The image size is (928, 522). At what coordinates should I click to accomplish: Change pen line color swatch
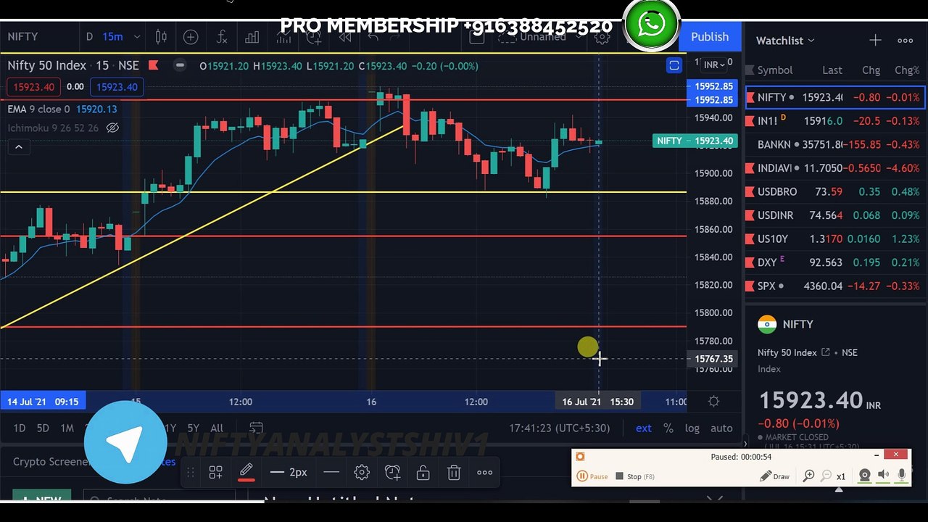click(x=246, y=473)
